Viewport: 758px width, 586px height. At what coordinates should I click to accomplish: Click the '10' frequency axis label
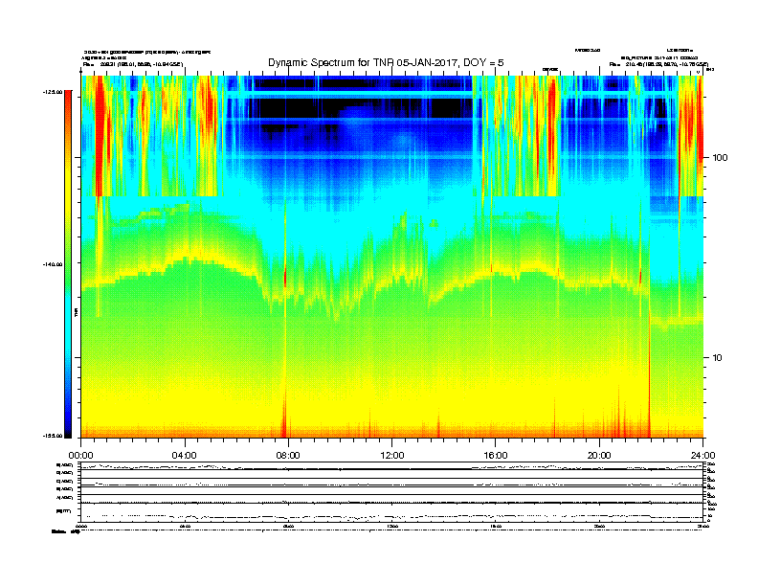(717, 358)
